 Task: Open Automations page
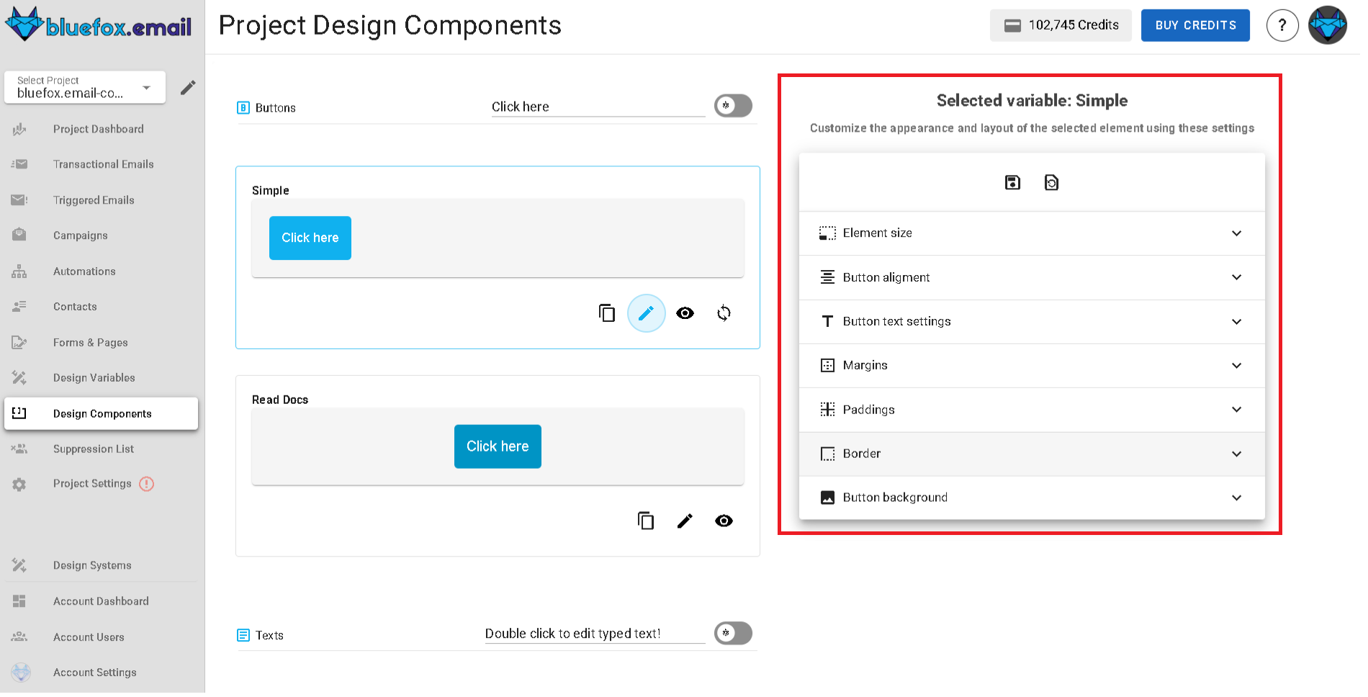pyautogui.click(x=84, y=272)
